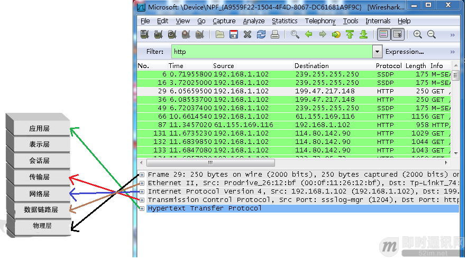Jump to first packet icon
The width and height of the screenshot is (468, 260).
pos(350,34)
